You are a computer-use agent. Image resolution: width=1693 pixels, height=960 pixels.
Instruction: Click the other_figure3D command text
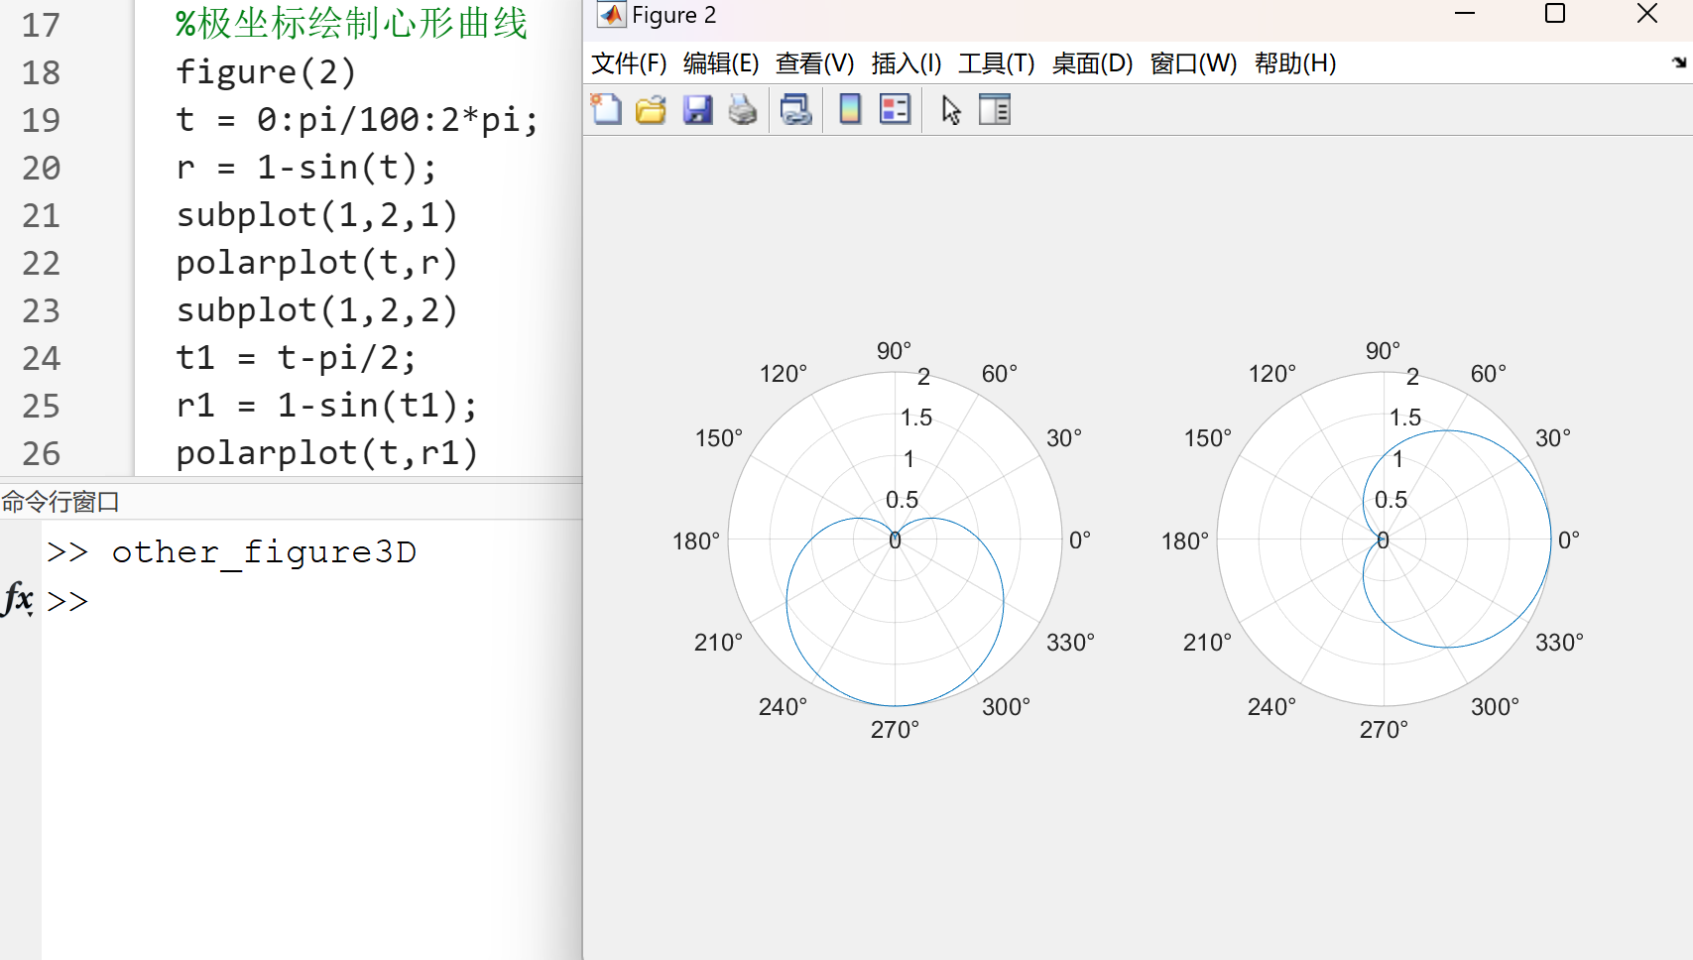(x=264, y=552)
